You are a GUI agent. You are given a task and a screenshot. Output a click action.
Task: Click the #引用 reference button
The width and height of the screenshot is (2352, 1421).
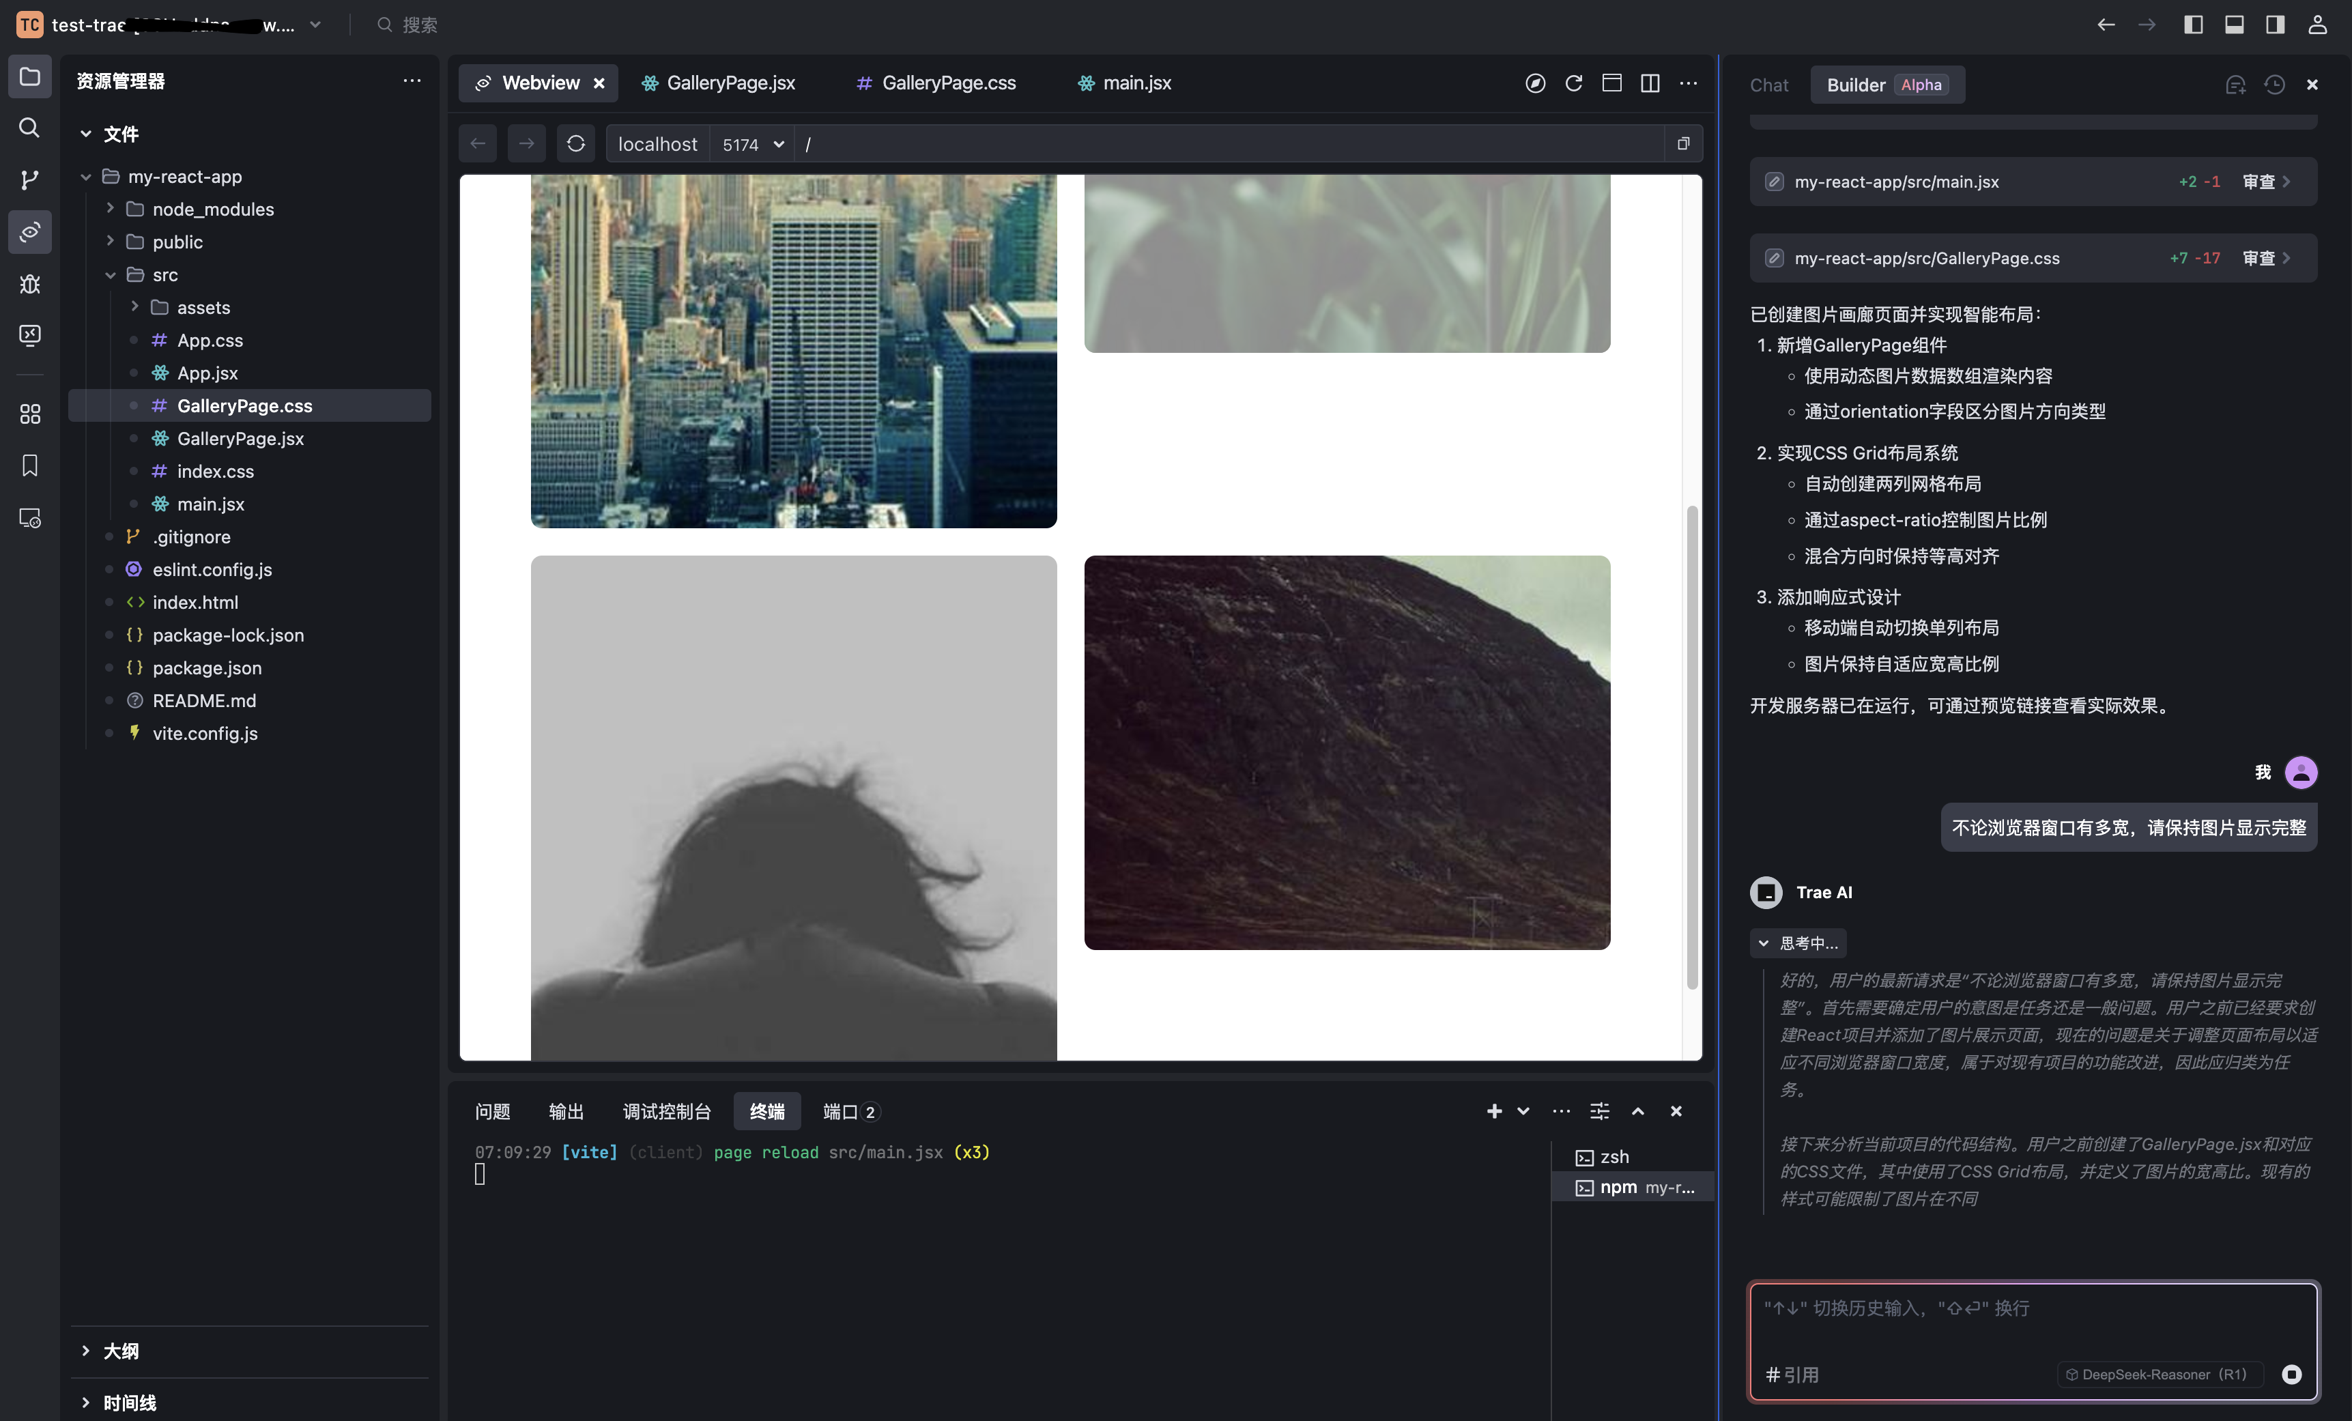point(1792,1374)
